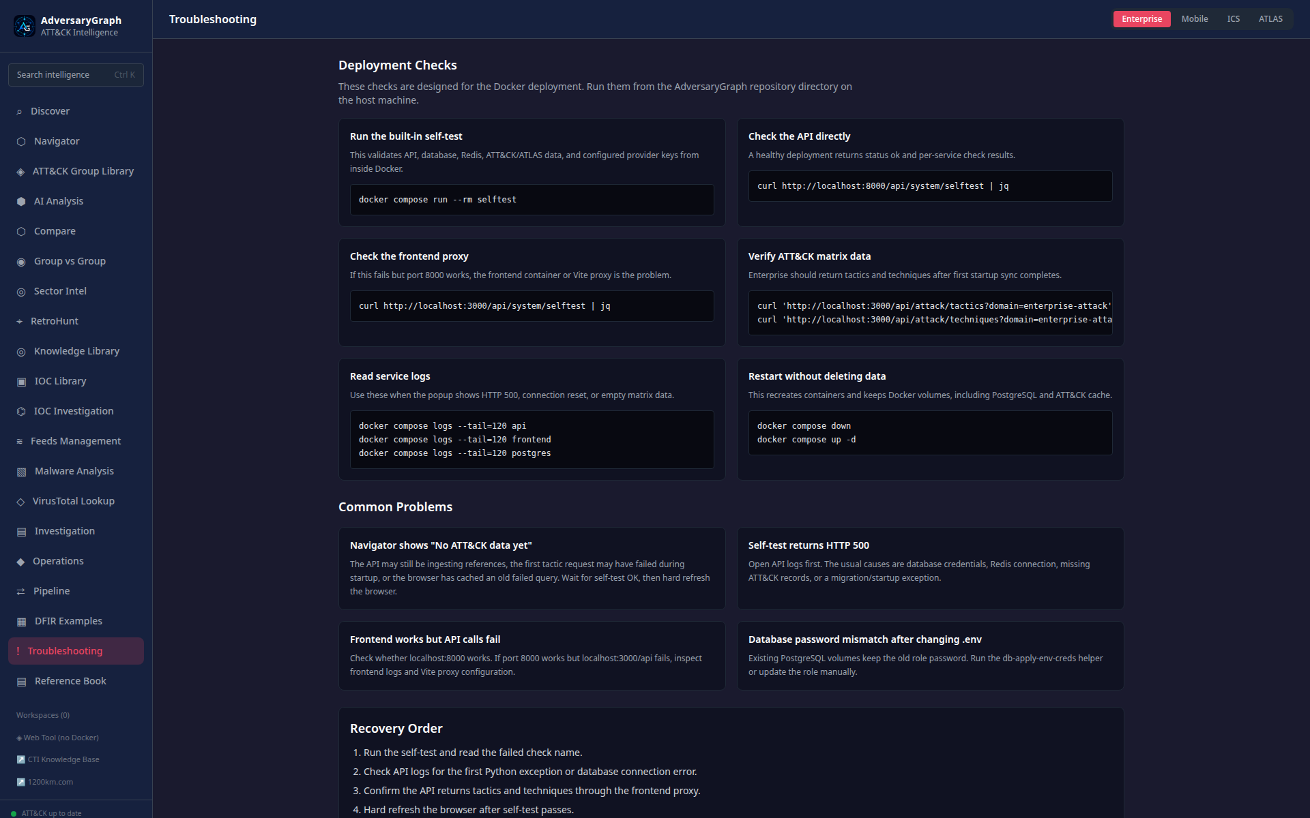1310x818 pixels.
Task: Click the Navigator hexagon icon
Action: [21, 142]
